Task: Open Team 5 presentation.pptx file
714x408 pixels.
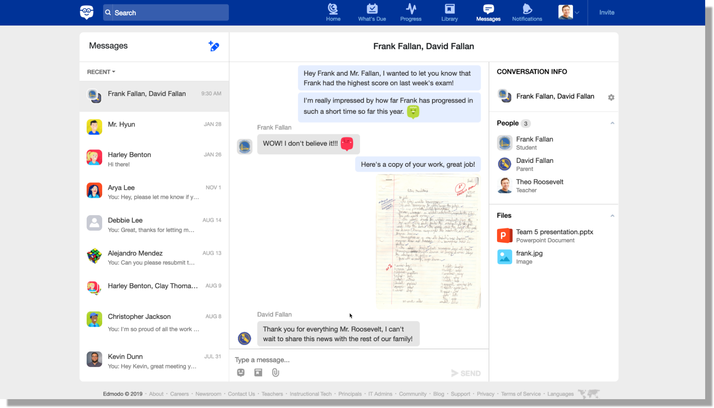Action: [x=554, y=235]
